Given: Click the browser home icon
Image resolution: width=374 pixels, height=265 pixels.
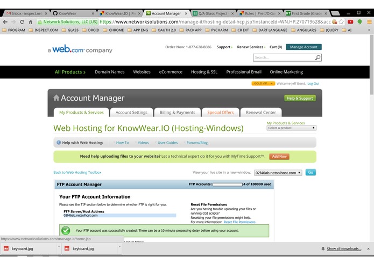Looking at the screenshot, I should point(31,22).
